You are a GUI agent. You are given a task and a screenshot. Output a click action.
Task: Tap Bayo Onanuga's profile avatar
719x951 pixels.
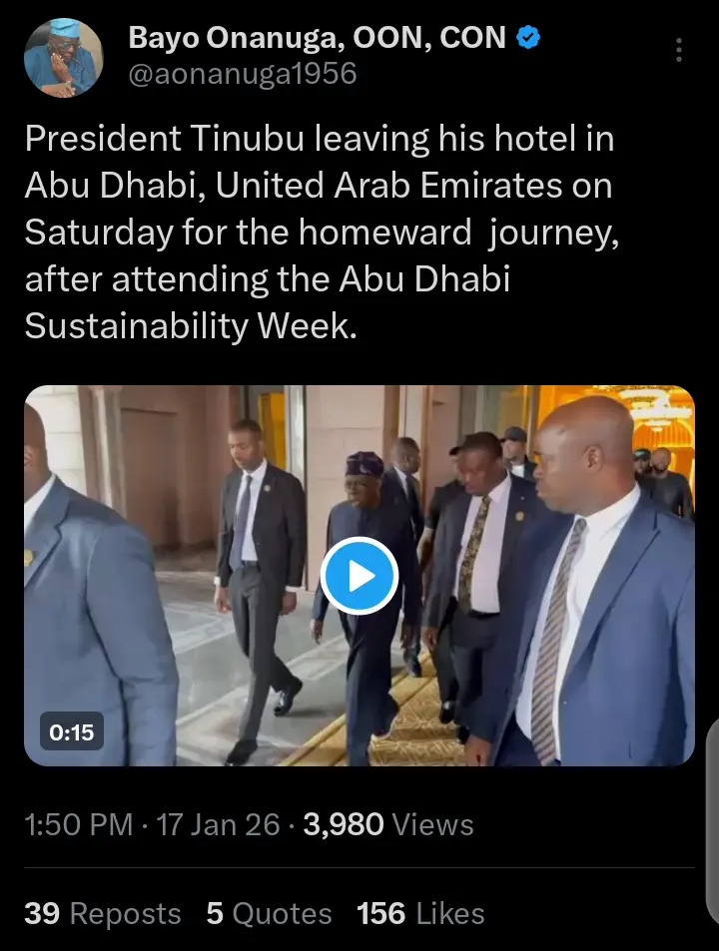[x=63, y=58]
